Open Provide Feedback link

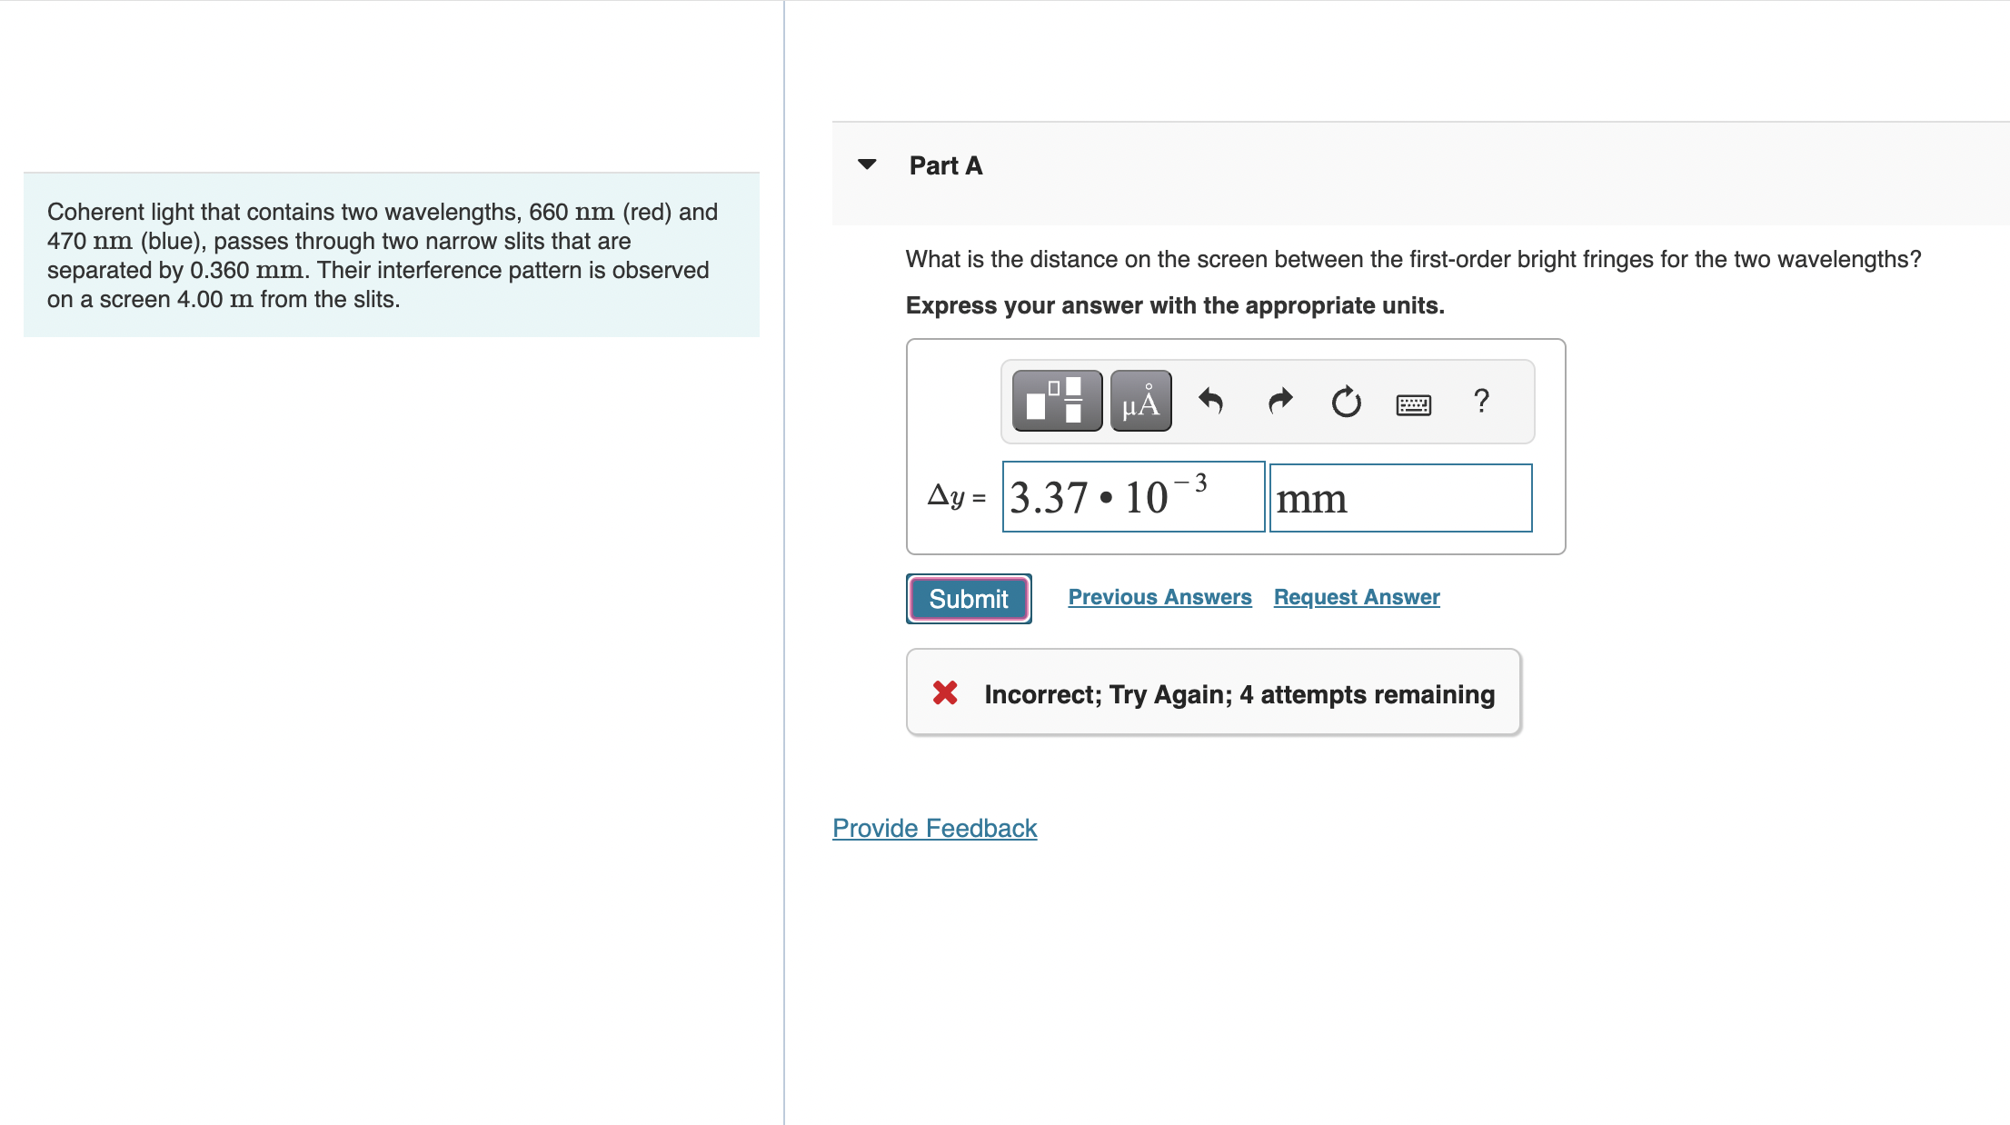pos(934,828)
